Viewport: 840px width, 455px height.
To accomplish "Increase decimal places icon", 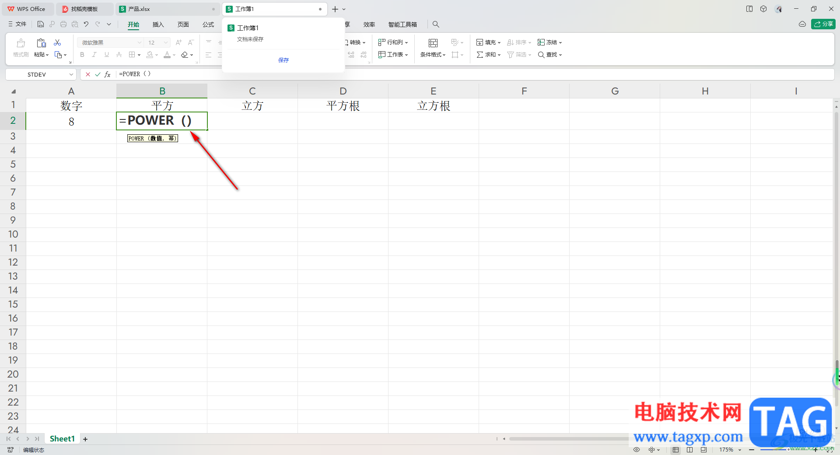I will (x=351, y=55).
